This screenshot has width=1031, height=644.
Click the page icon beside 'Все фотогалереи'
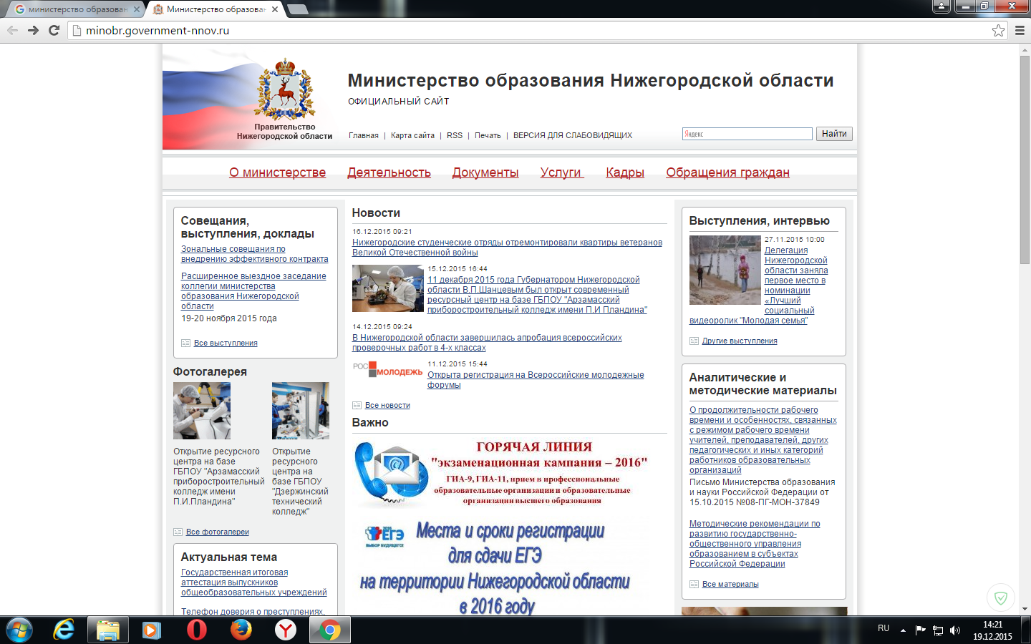click(x=178, y=532)
